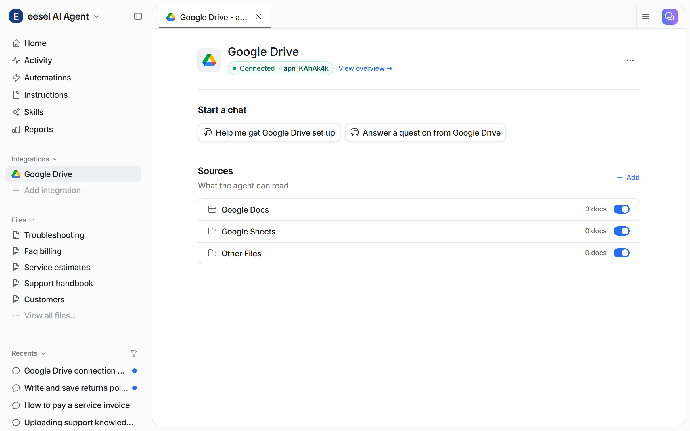Click the Support handbook document icon

coord(16,283)
